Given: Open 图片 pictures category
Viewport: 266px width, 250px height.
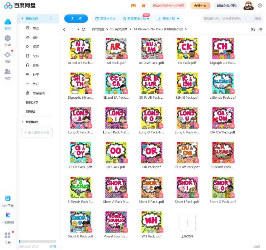Looking at the screenshot, I should [35, 37].
